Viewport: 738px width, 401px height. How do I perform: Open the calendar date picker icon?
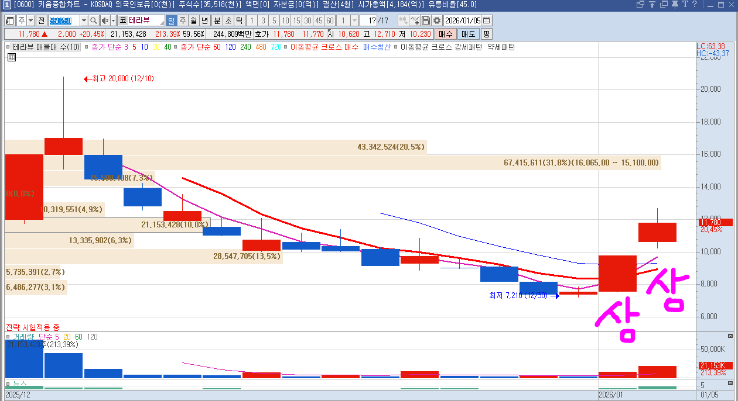[486, 20]
